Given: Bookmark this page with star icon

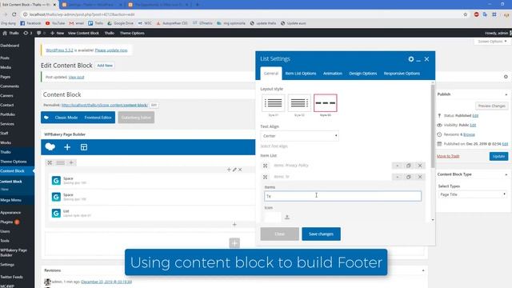Looking at the screenshot, I should 466,14.
